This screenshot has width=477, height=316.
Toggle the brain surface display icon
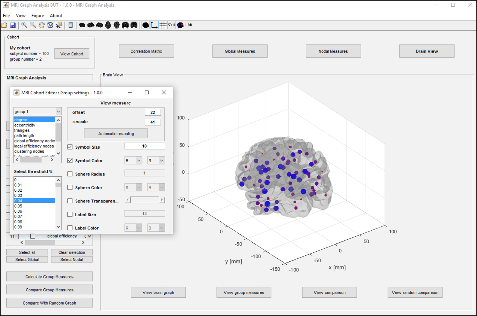point(146,25)
